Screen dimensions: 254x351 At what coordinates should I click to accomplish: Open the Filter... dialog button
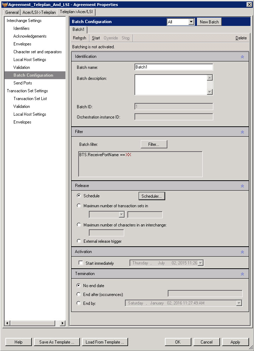coord(154,144)
